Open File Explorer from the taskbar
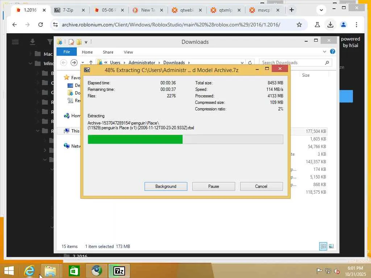This screenshot has height=278, width=371. (x=50, y=271)
